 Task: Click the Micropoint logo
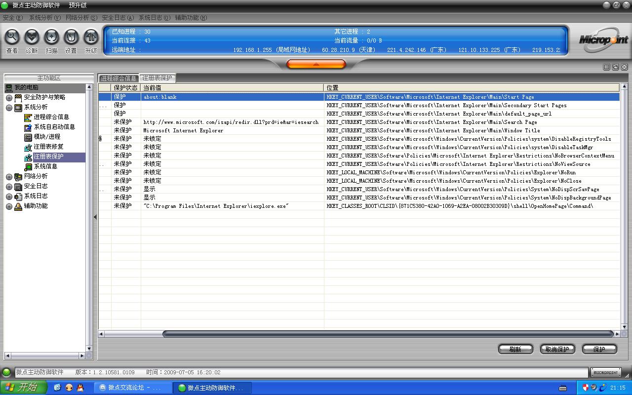click(603, 40)
